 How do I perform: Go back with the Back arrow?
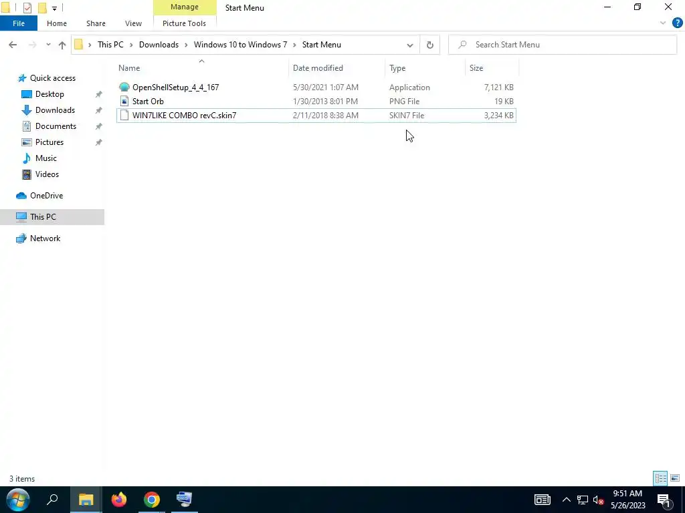coord(13,45)
